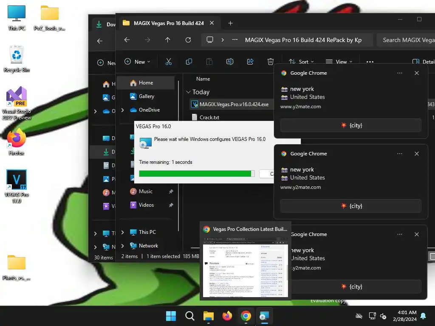435x326 pixels.
Task: Select Music in the navigation pane
Action: pos(146,191)
